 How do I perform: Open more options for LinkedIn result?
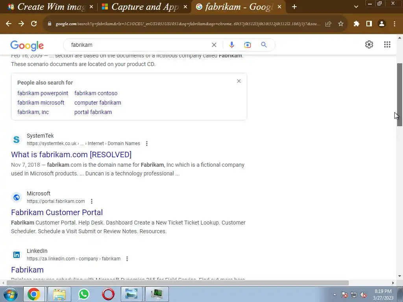click(x=127, y=259)
